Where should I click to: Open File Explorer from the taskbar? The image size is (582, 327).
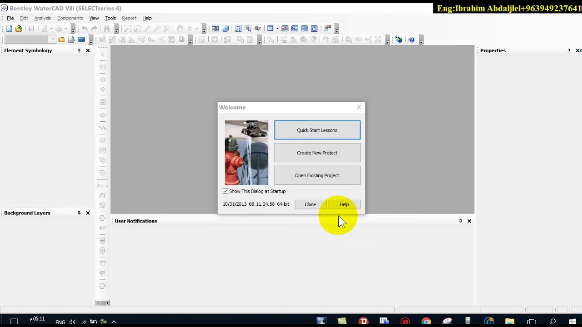pos(510,321)
